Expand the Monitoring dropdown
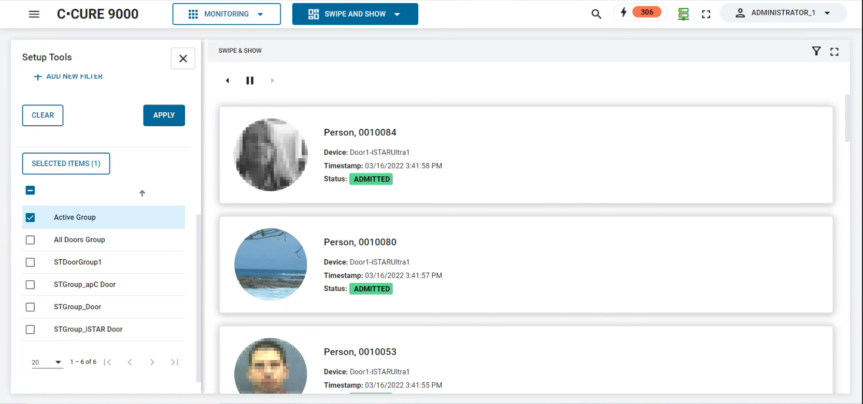Screen dimensions: 863x404 pyautogui.click(x=227, y=14)
